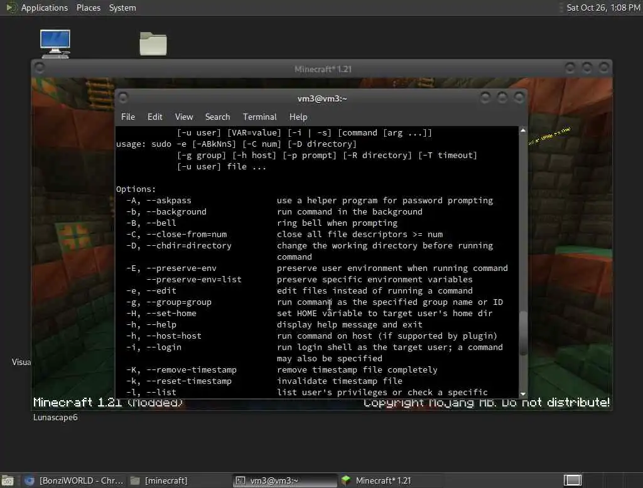
Task: Open the terminal View menu
Action: point(184,117)
